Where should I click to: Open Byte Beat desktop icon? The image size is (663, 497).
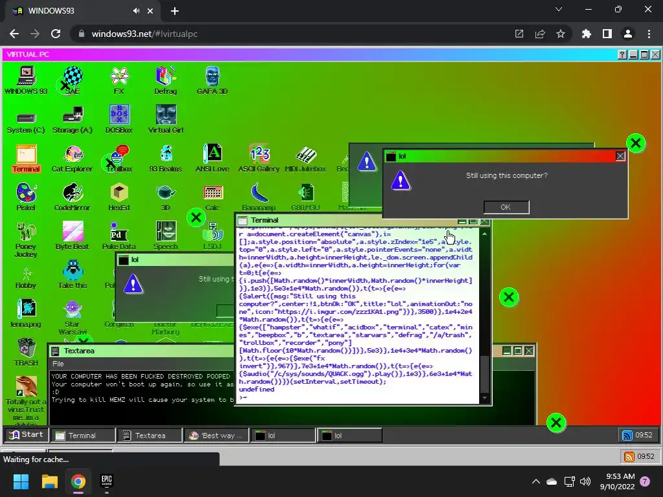(x=73, y=236)
